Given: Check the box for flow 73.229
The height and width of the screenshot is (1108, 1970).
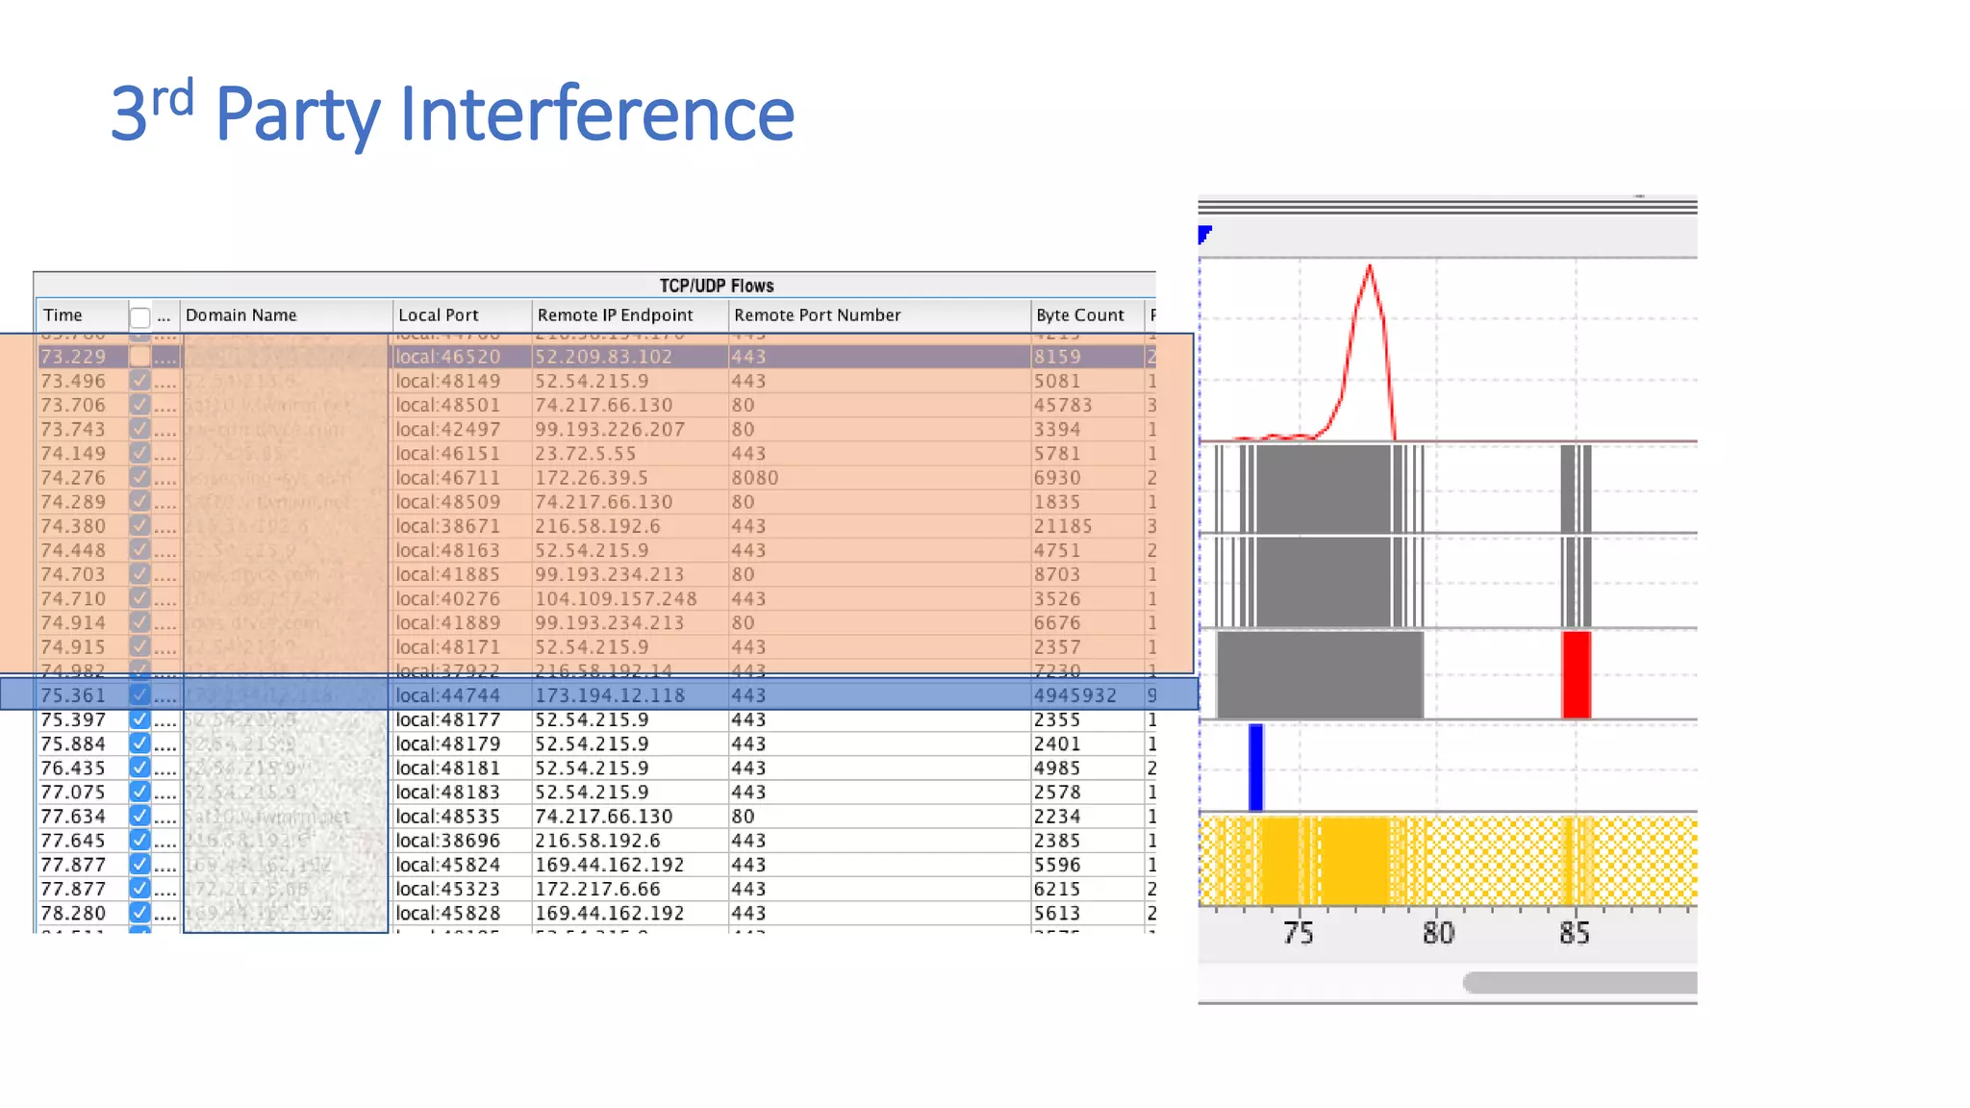Looking at the screenshot, I should [x=139, y=356].
